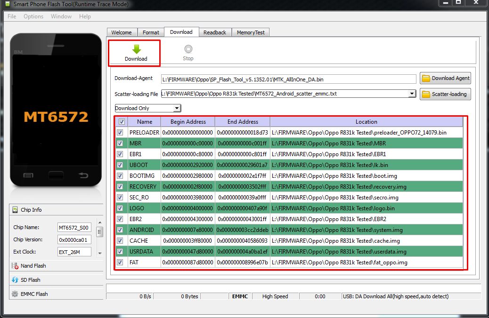
Task: Uncheck the EBR2 partition checkbox
Action: [120, 219]
